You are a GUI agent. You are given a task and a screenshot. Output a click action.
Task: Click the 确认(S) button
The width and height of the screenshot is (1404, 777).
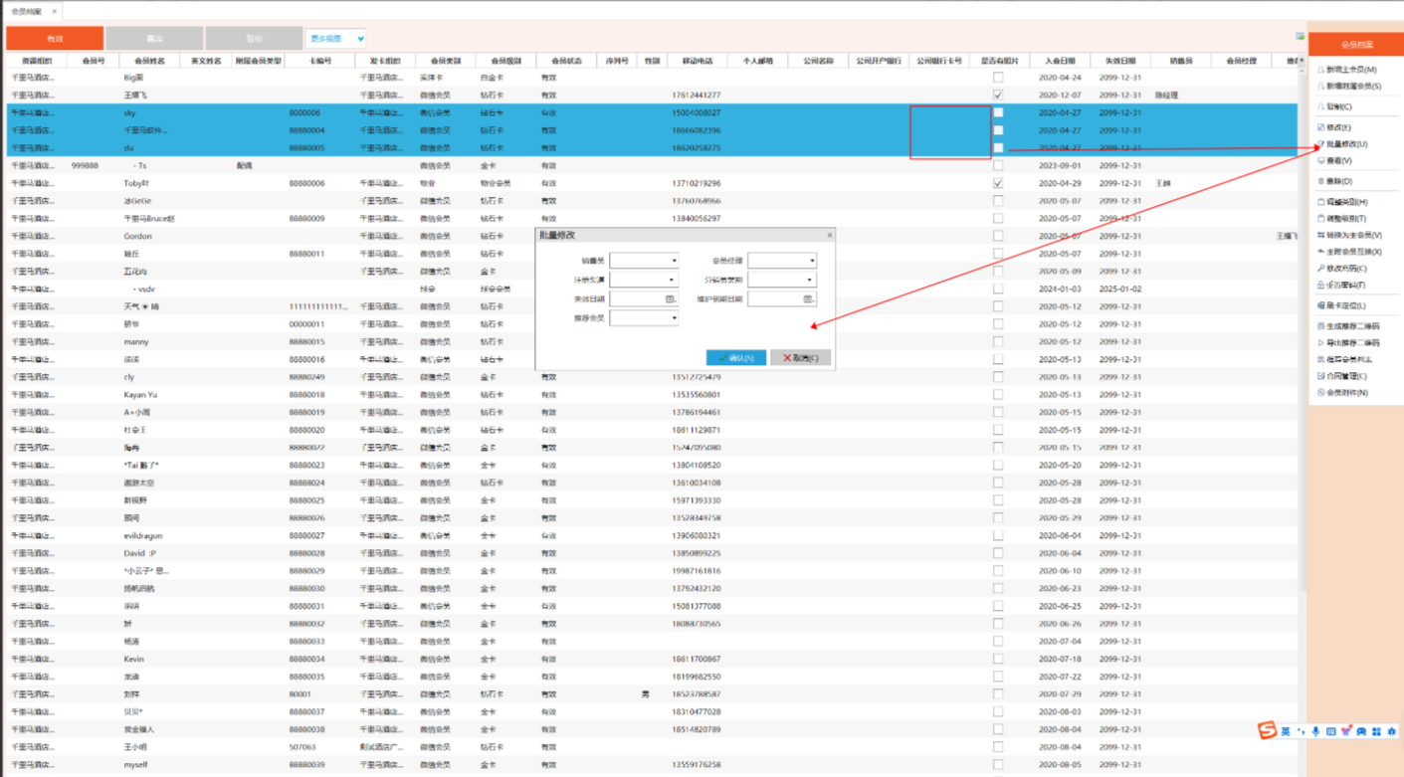coord(736,357)
